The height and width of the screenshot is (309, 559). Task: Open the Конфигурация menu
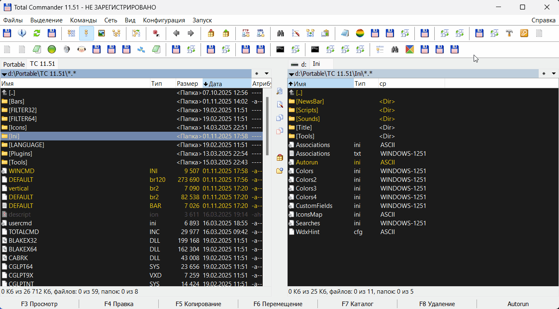(x=164, y=20)
